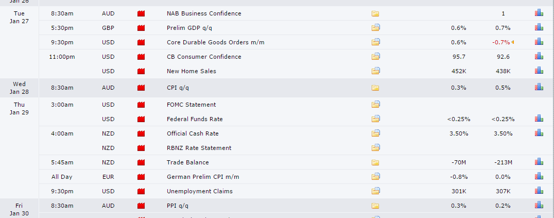The width and height of the screenshot is (554, 218).
Task: Open chart icon for PPI q/q
Action: click(x=539, y=206)
